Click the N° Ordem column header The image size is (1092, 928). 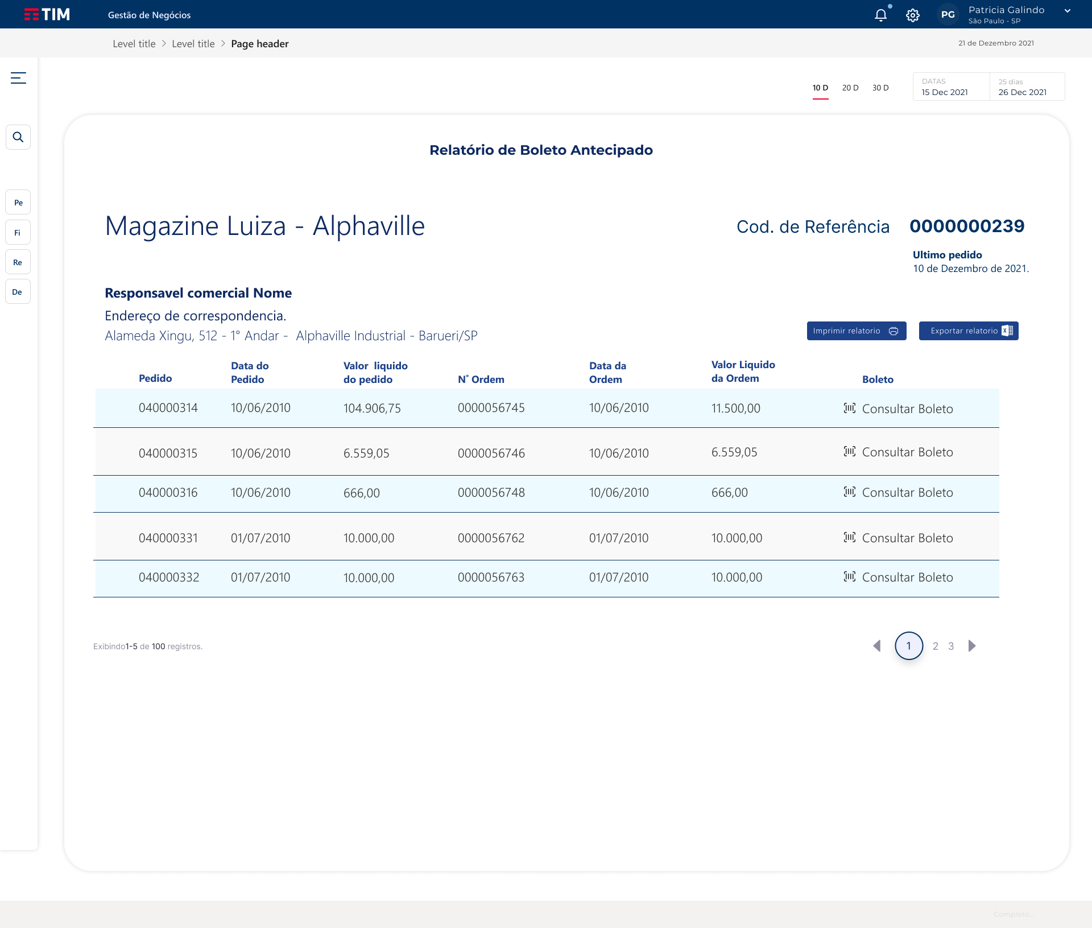click(x=481, y=380)
